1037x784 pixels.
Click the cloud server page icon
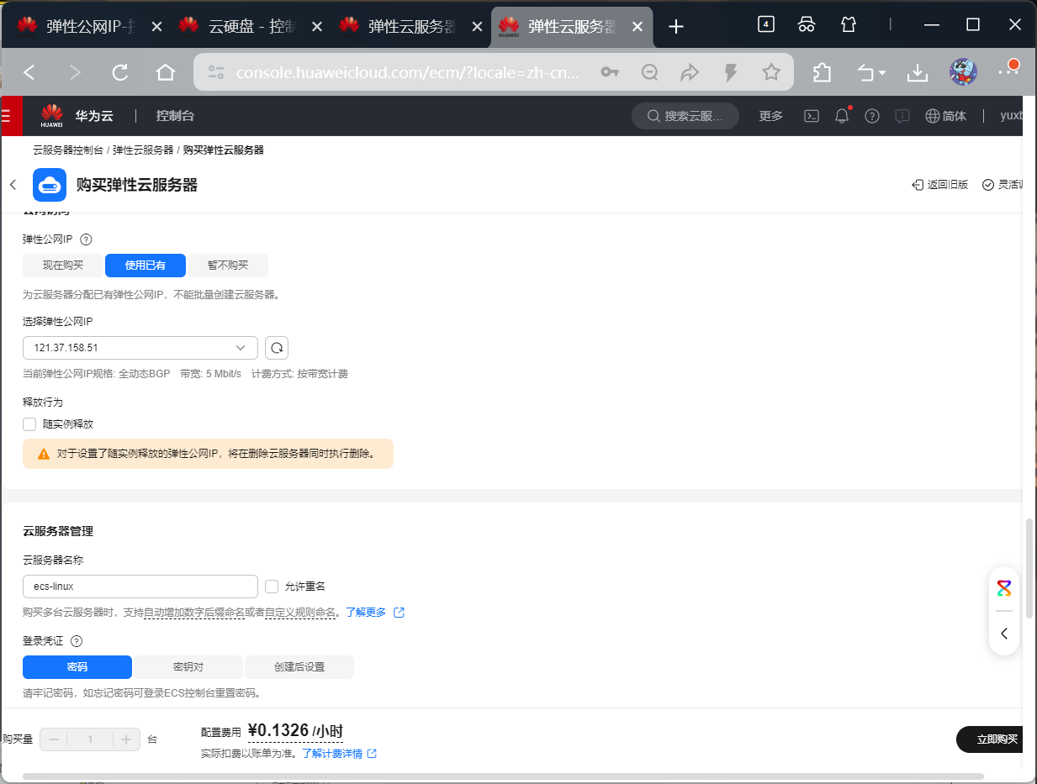(x=50, y=185)
